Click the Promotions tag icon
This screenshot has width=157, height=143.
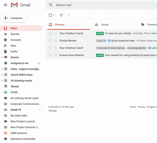[143, 25]
